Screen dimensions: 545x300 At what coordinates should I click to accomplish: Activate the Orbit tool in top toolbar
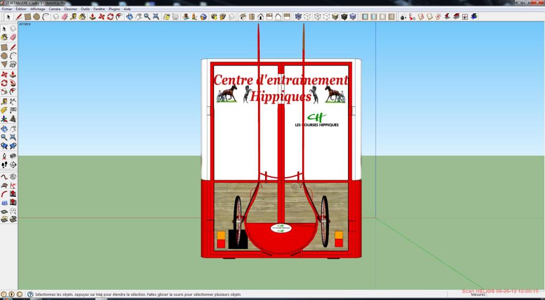[130, 16]
